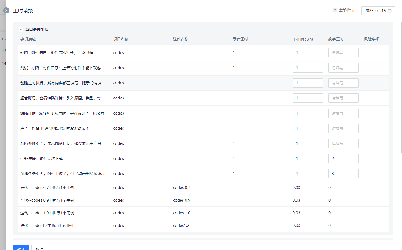Open the link 迭代--codes1.2中执行1个用例

pos(46,225)
